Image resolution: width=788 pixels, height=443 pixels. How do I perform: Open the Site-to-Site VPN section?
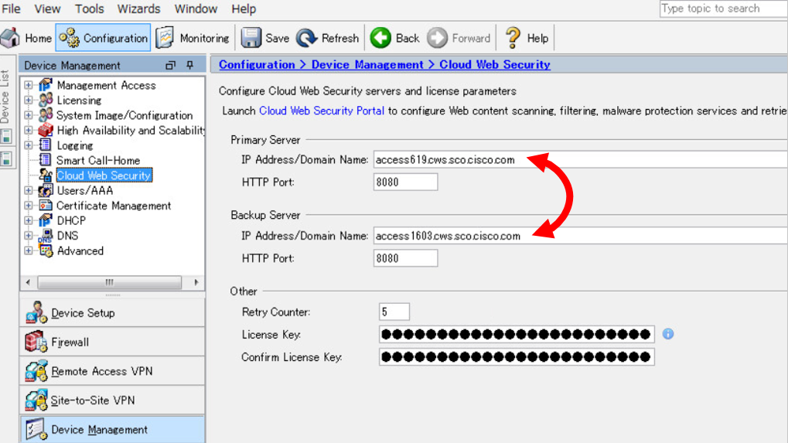coord(113,400)
